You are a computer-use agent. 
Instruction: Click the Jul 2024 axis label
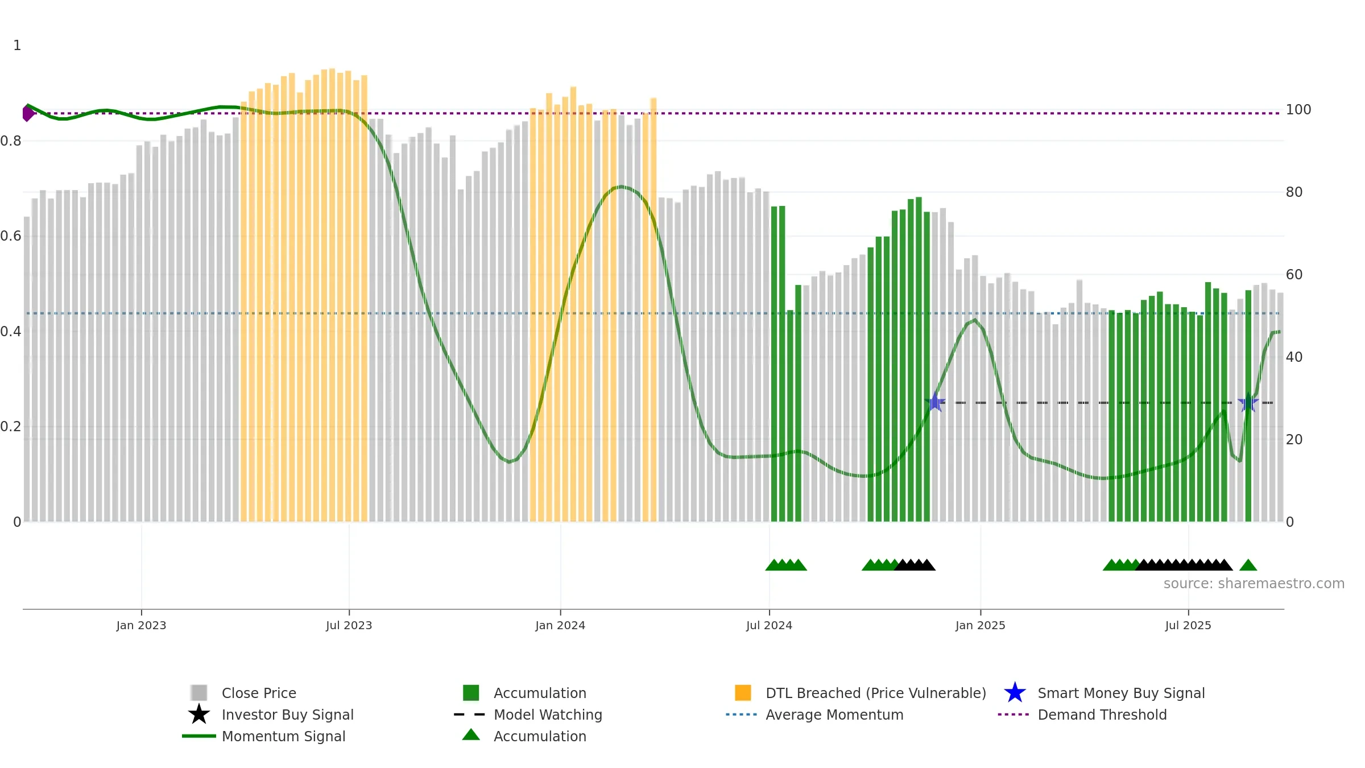click(769, 625)
